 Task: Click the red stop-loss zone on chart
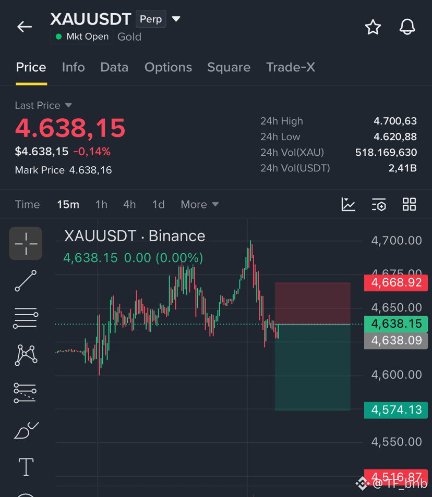click(x=313, y=303)
